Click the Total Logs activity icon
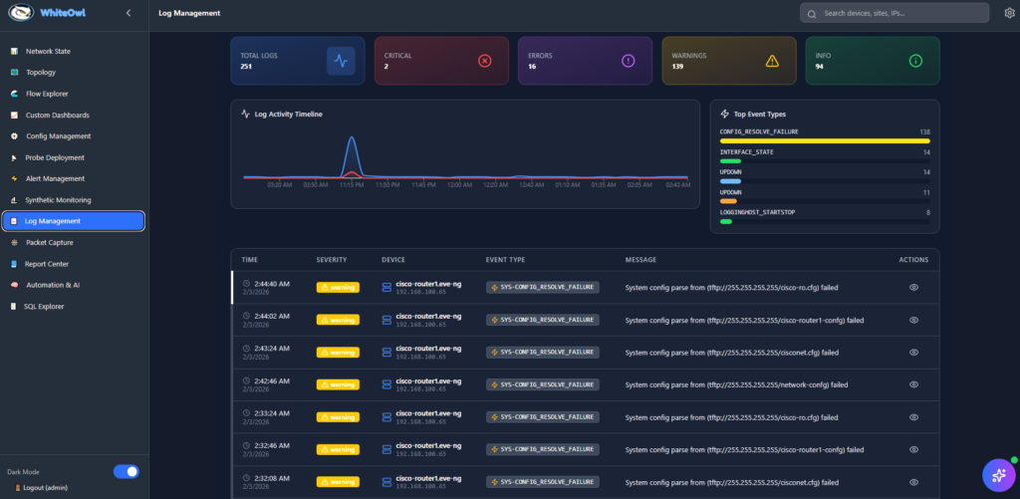1020x499 pixels. coord(341,61)
